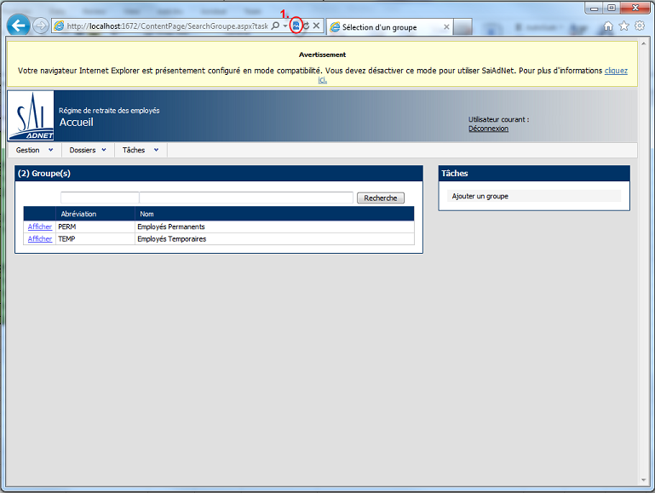Click the browser Back arrow button
Image resolution: width=655 pixels, height=493 pixels.
[x=19, y=26]
